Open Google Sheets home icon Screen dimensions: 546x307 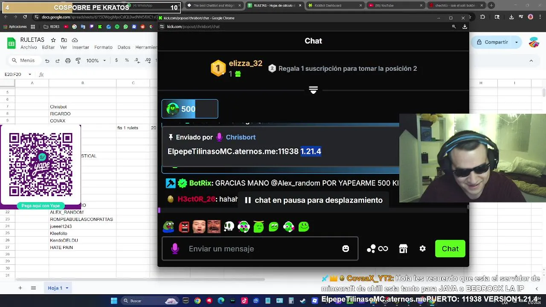click(12, 43)
